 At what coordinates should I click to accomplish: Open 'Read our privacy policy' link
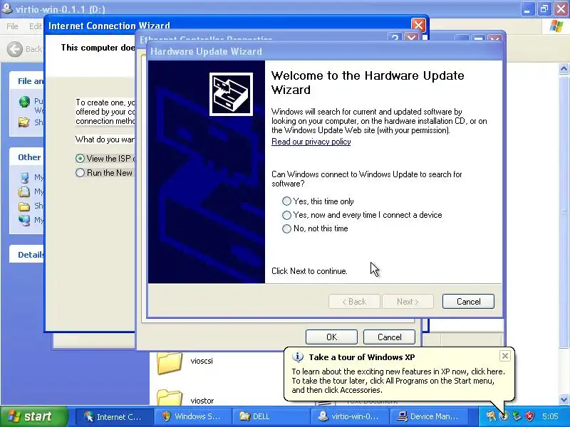[x=311, y=142]
